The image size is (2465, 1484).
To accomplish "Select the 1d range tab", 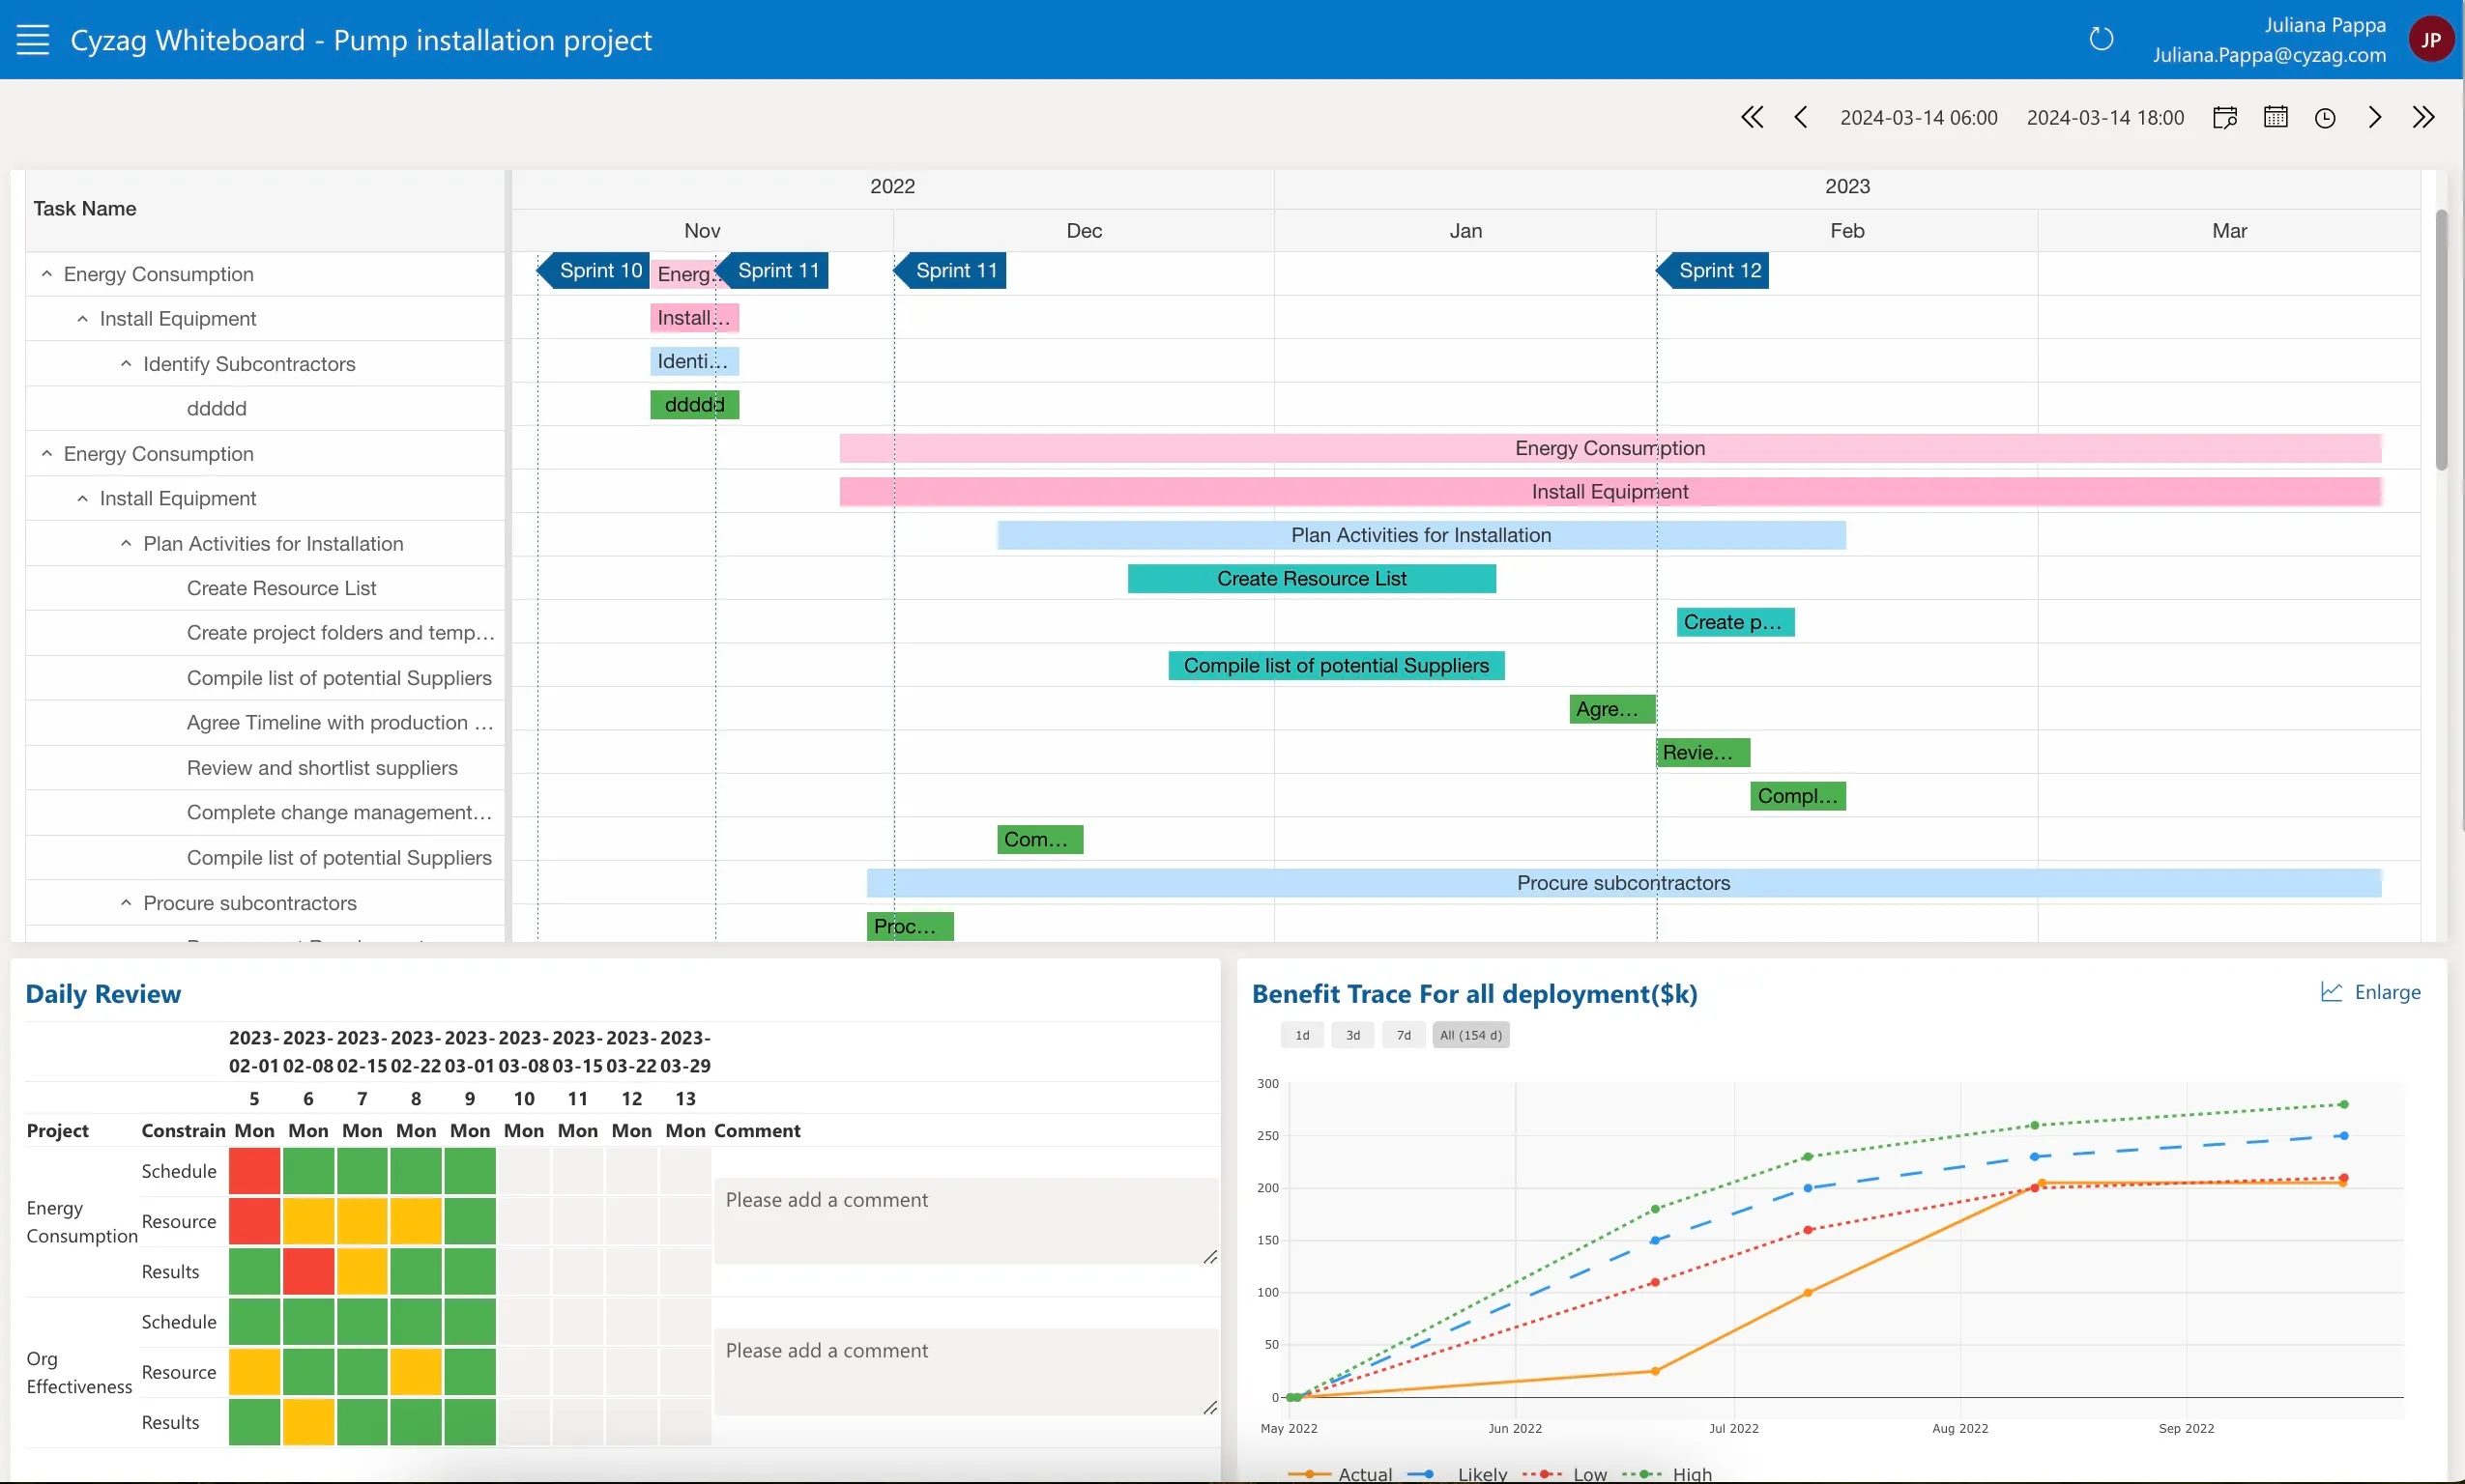I will [1301, 1035].
